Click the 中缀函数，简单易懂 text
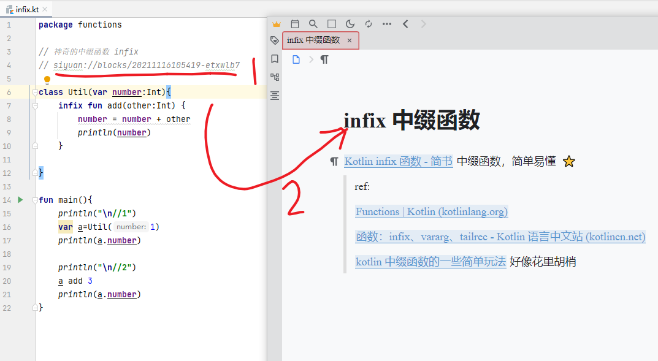 [506, 161]
